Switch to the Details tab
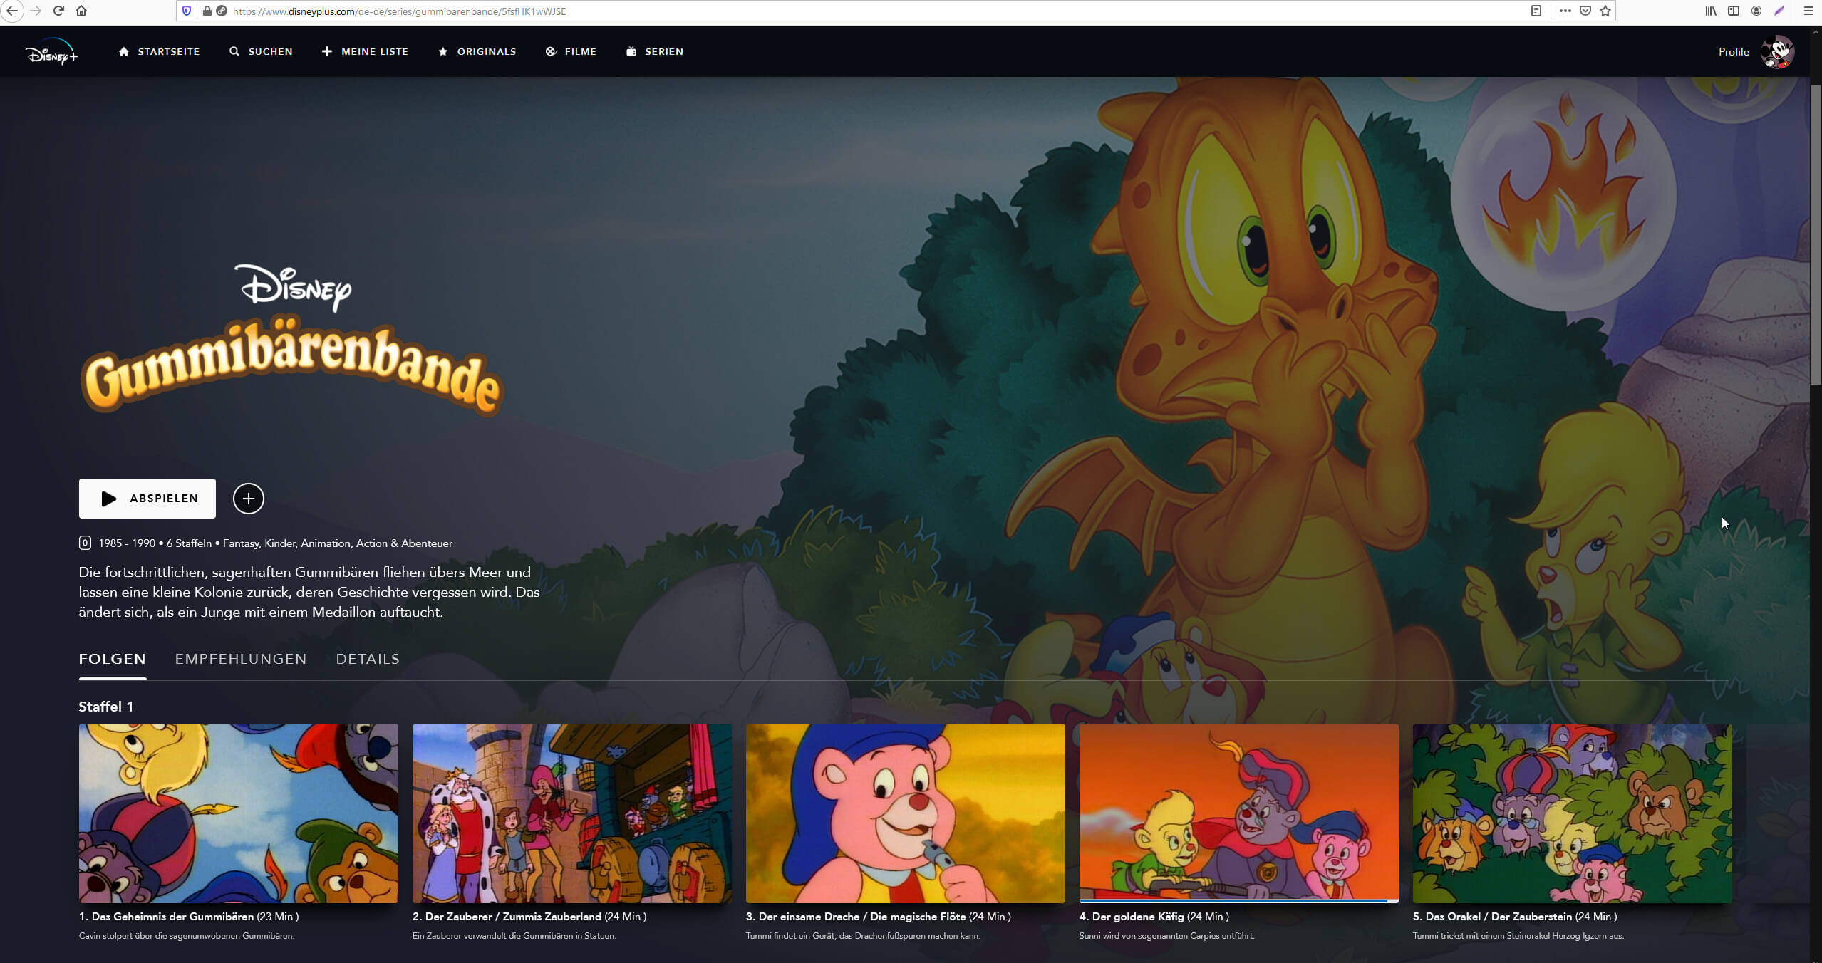 [368, 659]
